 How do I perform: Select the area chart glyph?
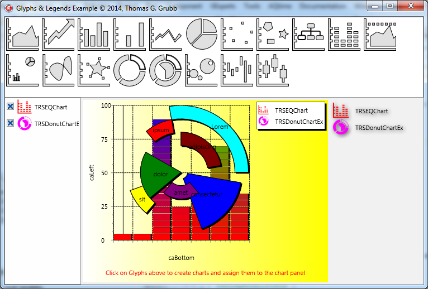(23, 34)
